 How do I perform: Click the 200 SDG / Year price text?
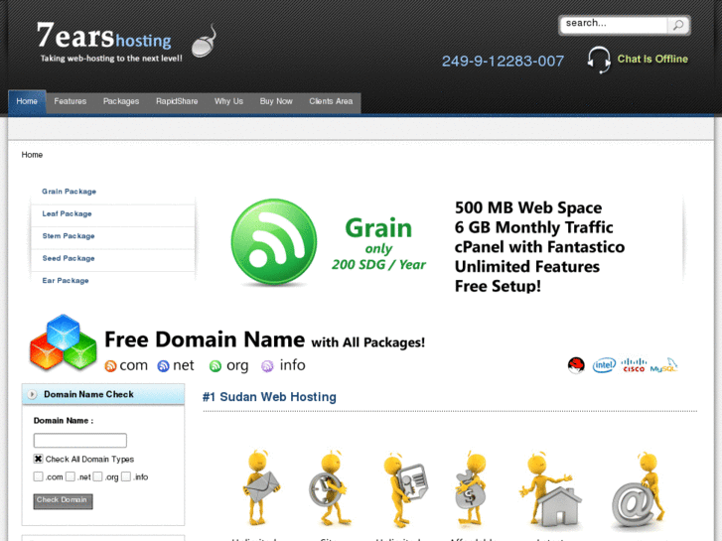click(378, 265)
